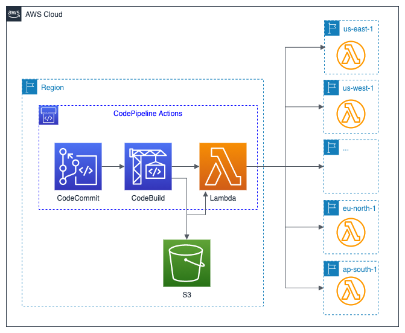
Task: Select the us-east-1 region label
Action: [359, 29]
